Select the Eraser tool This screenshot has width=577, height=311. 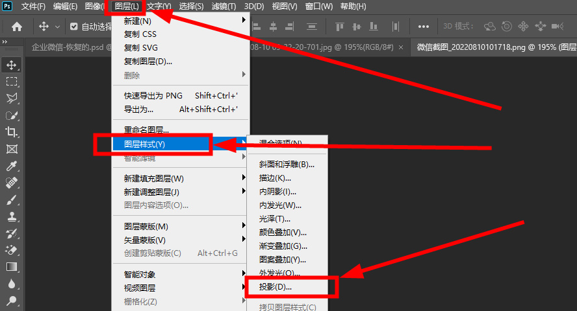click(12, 250)
